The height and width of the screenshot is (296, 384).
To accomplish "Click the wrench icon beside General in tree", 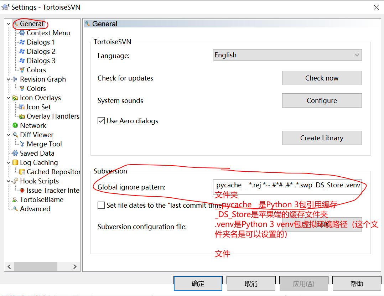I will [x=15, y=24].
